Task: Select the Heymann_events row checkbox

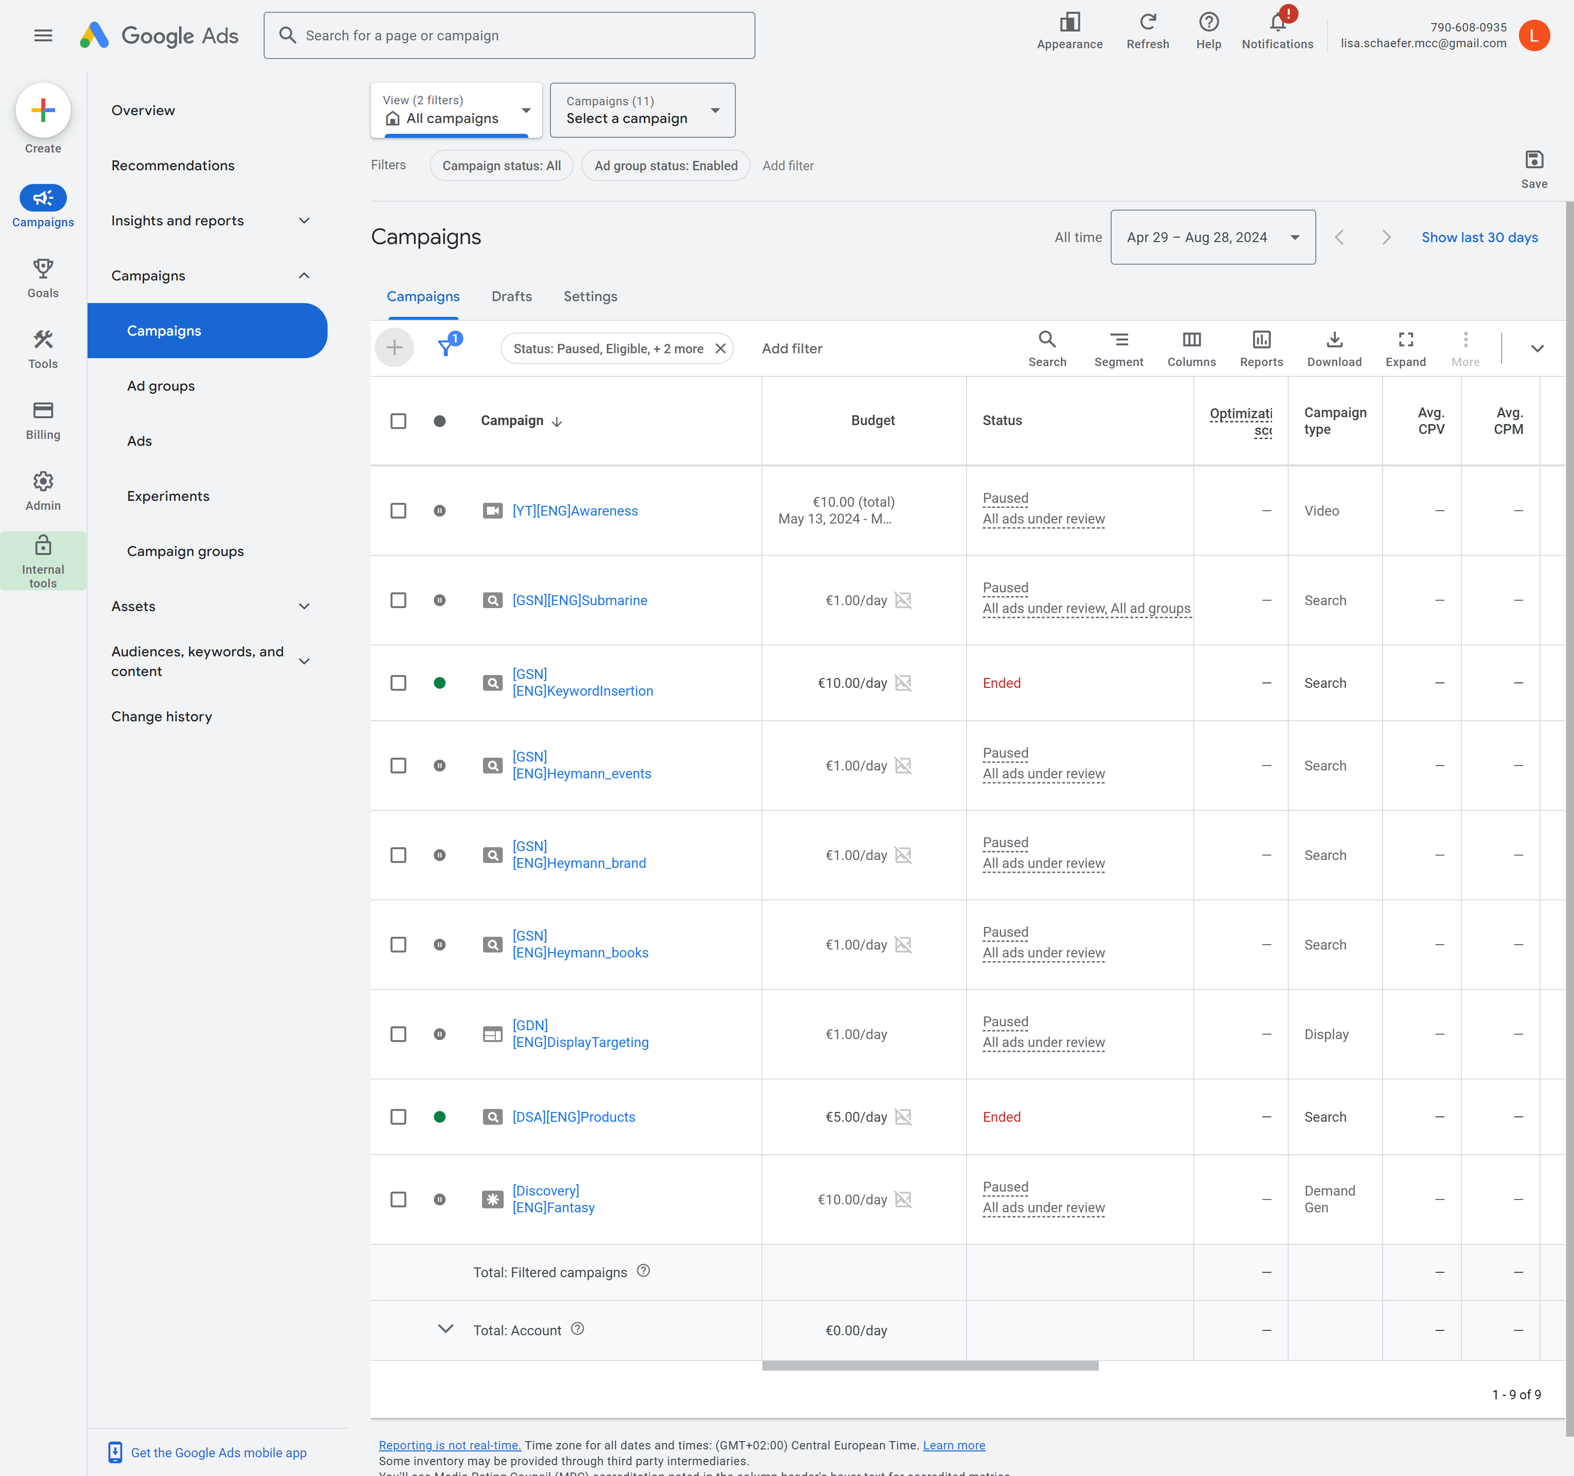Action: [398, 766]
